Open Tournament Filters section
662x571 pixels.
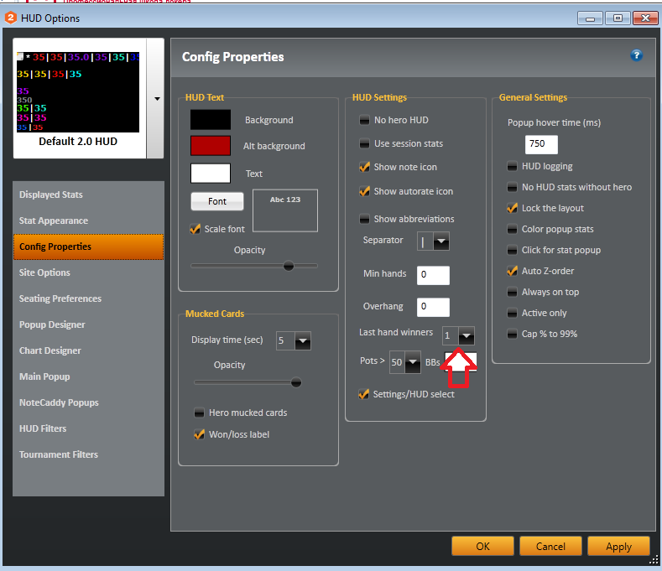pyautogui.click(x=58, y=454)
